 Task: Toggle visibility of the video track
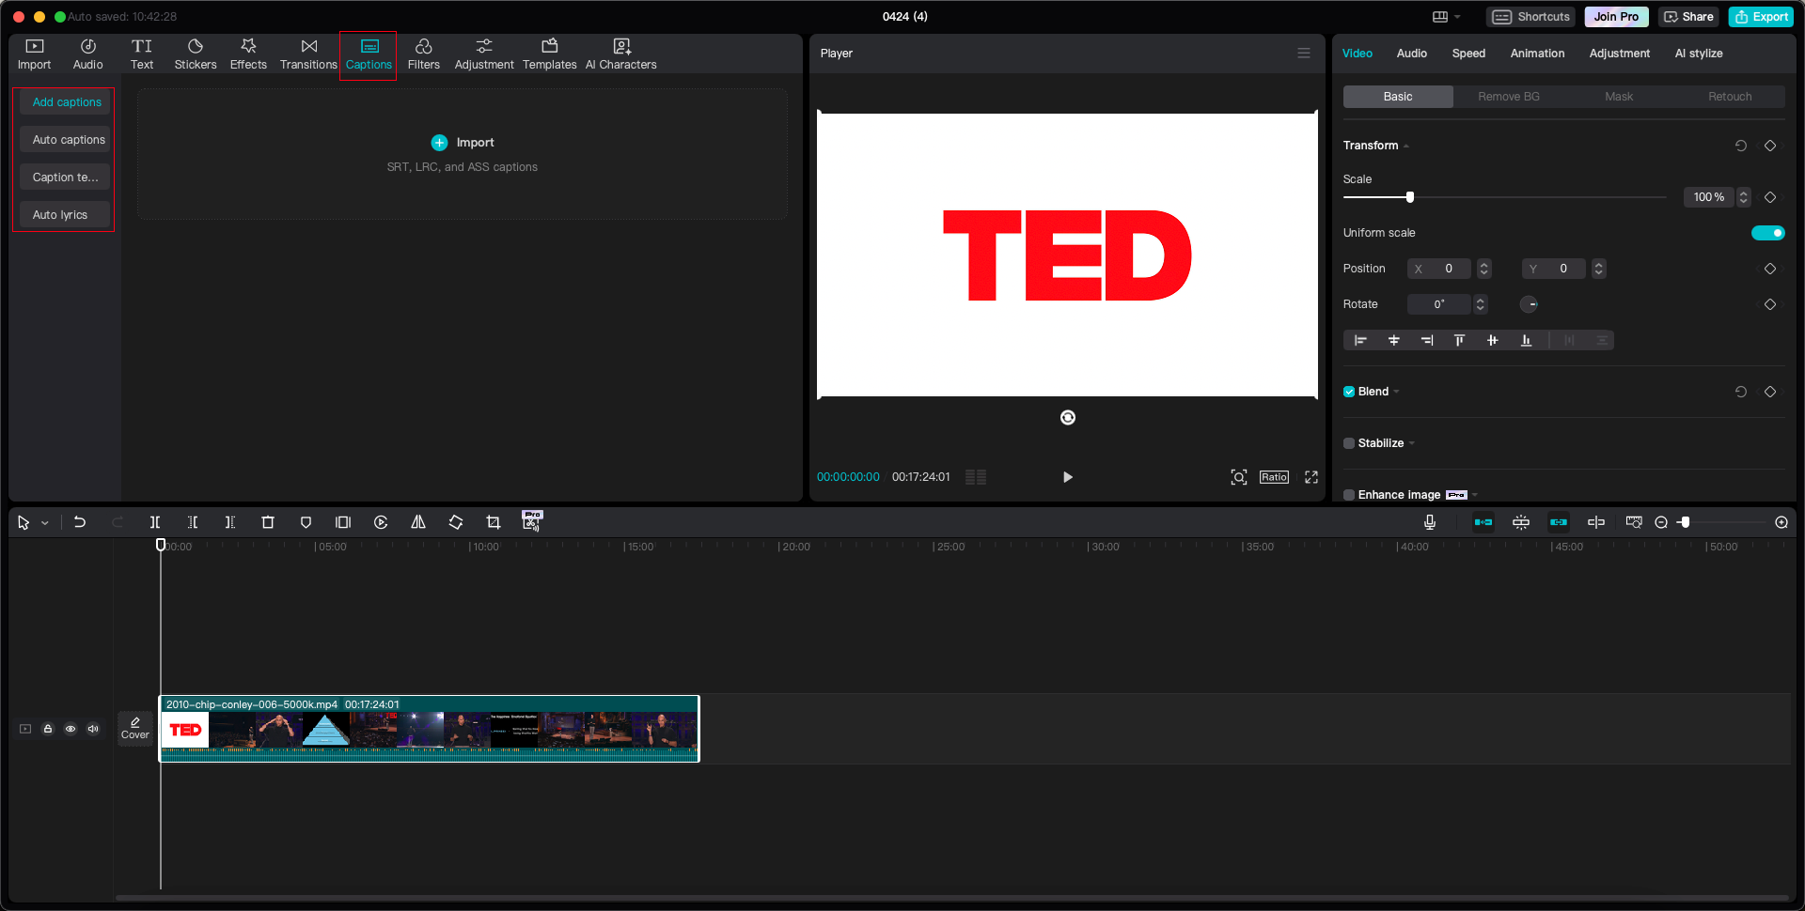tap(71, 729)
